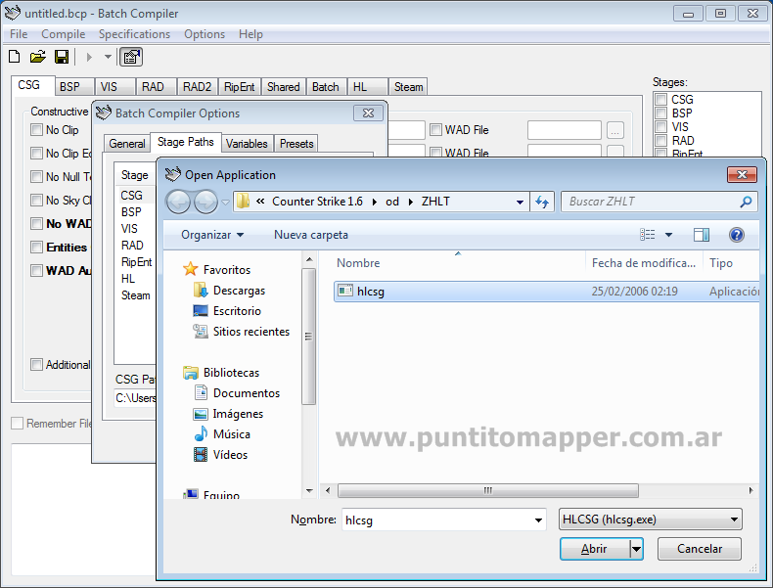Image resolution: width=773 pixels, height=588 pixels.
Task: Expand the Nombre filename dropdown
Action: pos(538,520)
